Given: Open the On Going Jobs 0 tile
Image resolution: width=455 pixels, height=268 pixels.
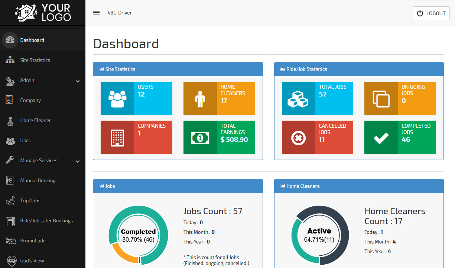Looking at the screenshot, I should pyautogui.click(x=400, y=98).
